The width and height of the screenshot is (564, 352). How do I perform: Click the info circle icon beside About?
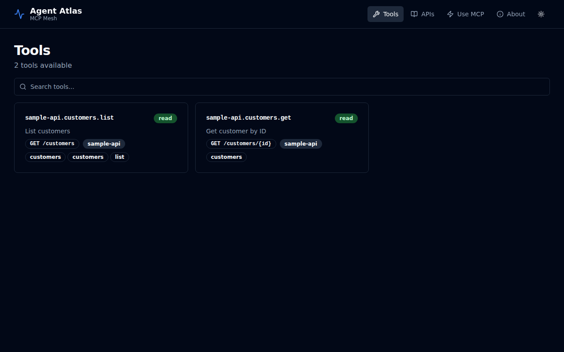coord(500,14)
